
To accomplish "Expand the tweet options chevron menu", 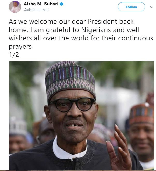I will (x=152, y=7).
